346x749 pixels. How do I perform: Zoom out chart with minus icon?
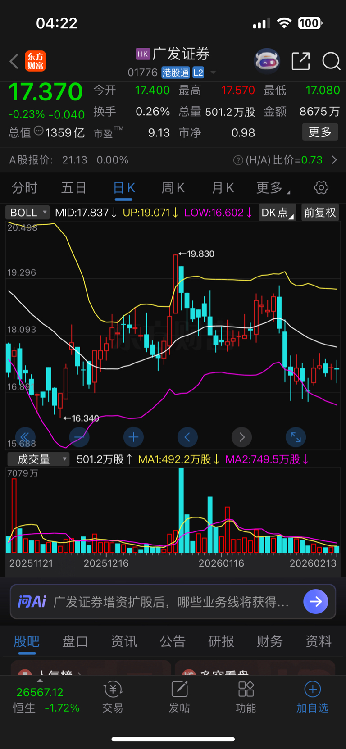[79, 437]
